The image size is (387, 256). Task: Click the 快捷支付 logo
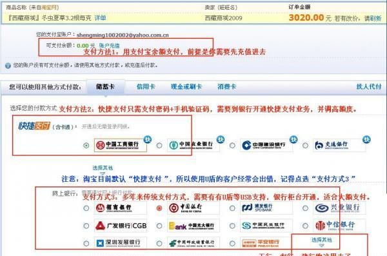[x=34, y=126]
